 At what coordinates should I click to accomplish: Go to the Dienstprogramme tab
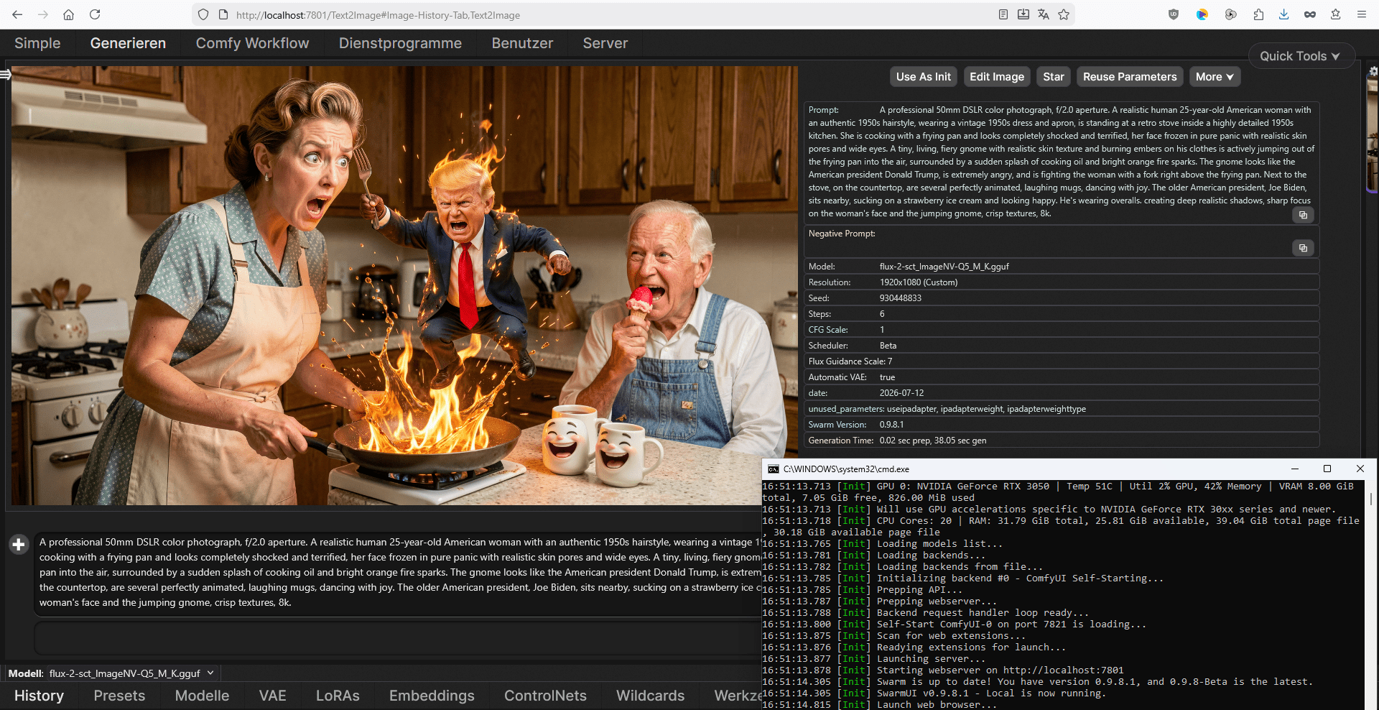tap(400, 43)
